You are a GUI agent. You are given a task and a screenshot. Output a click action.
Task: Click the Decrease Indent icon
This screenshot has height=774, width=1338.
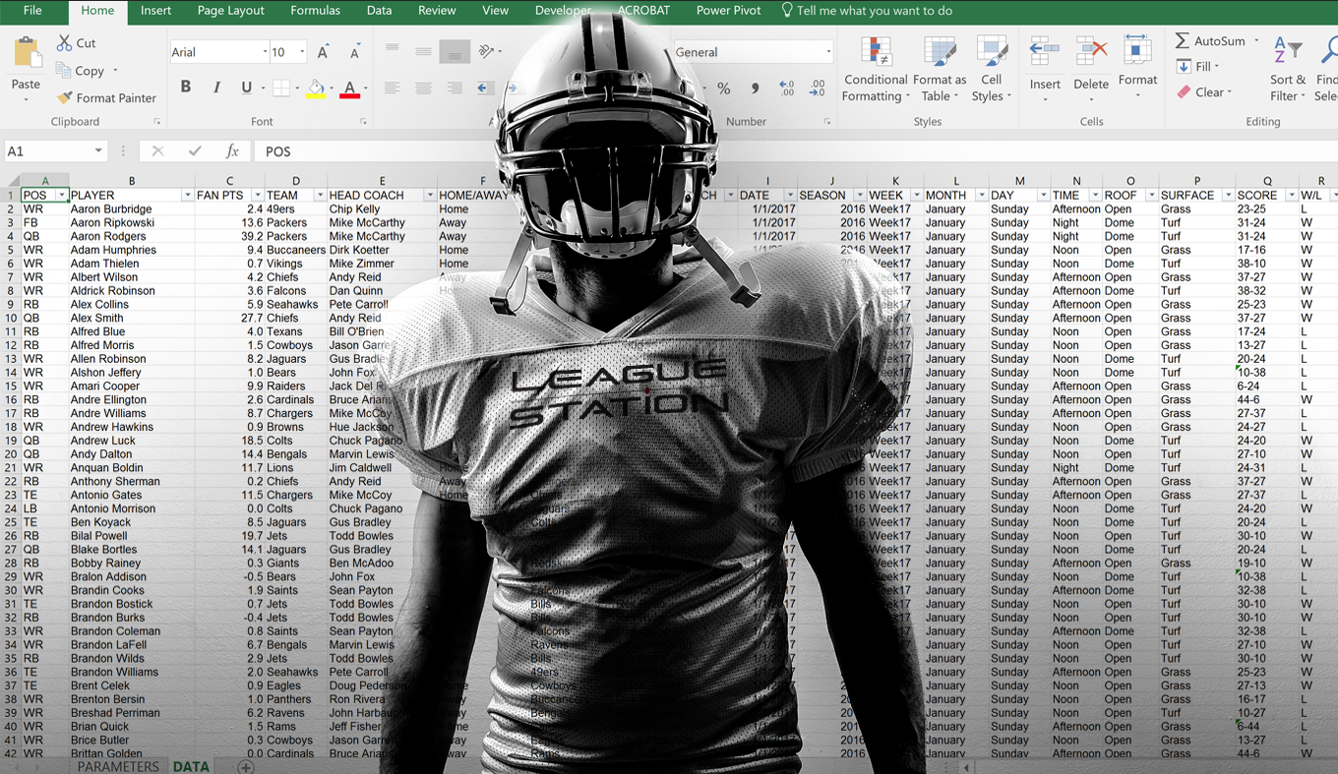pos(486,88)
